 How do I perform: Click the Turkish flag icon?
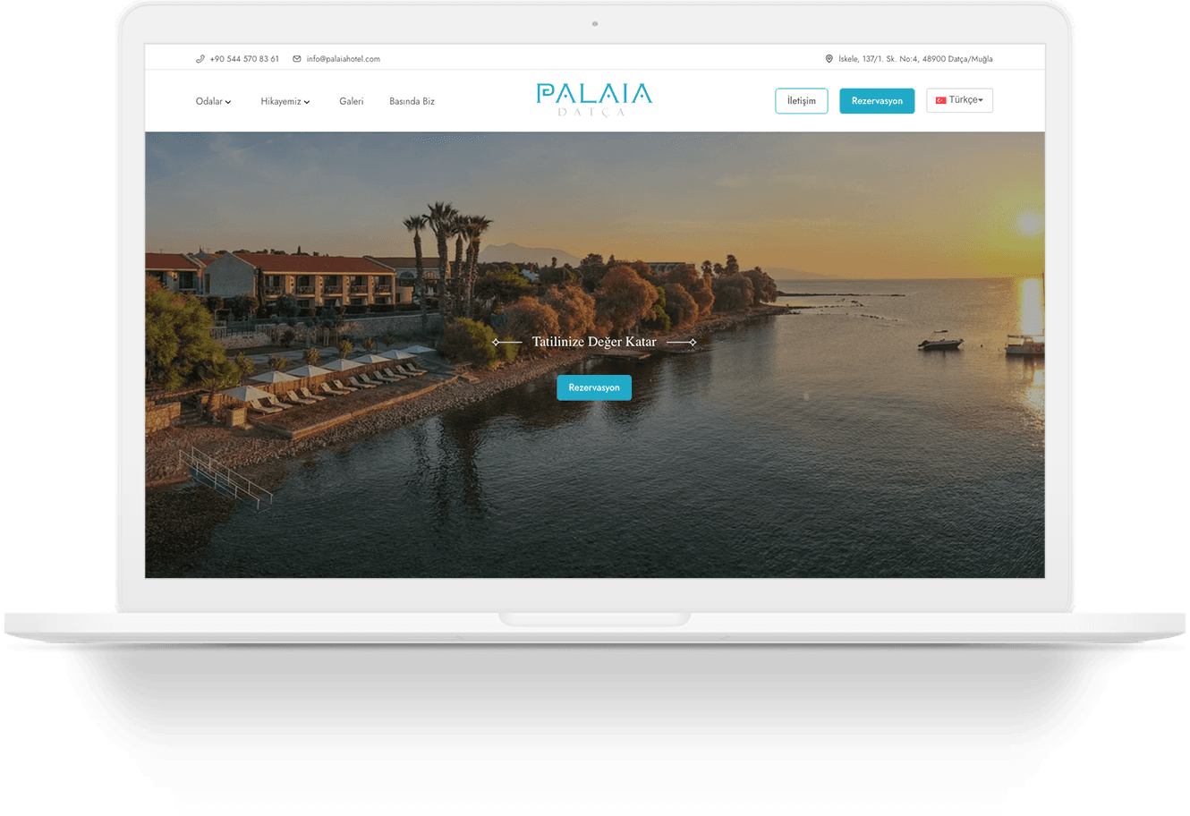(940, 100)
